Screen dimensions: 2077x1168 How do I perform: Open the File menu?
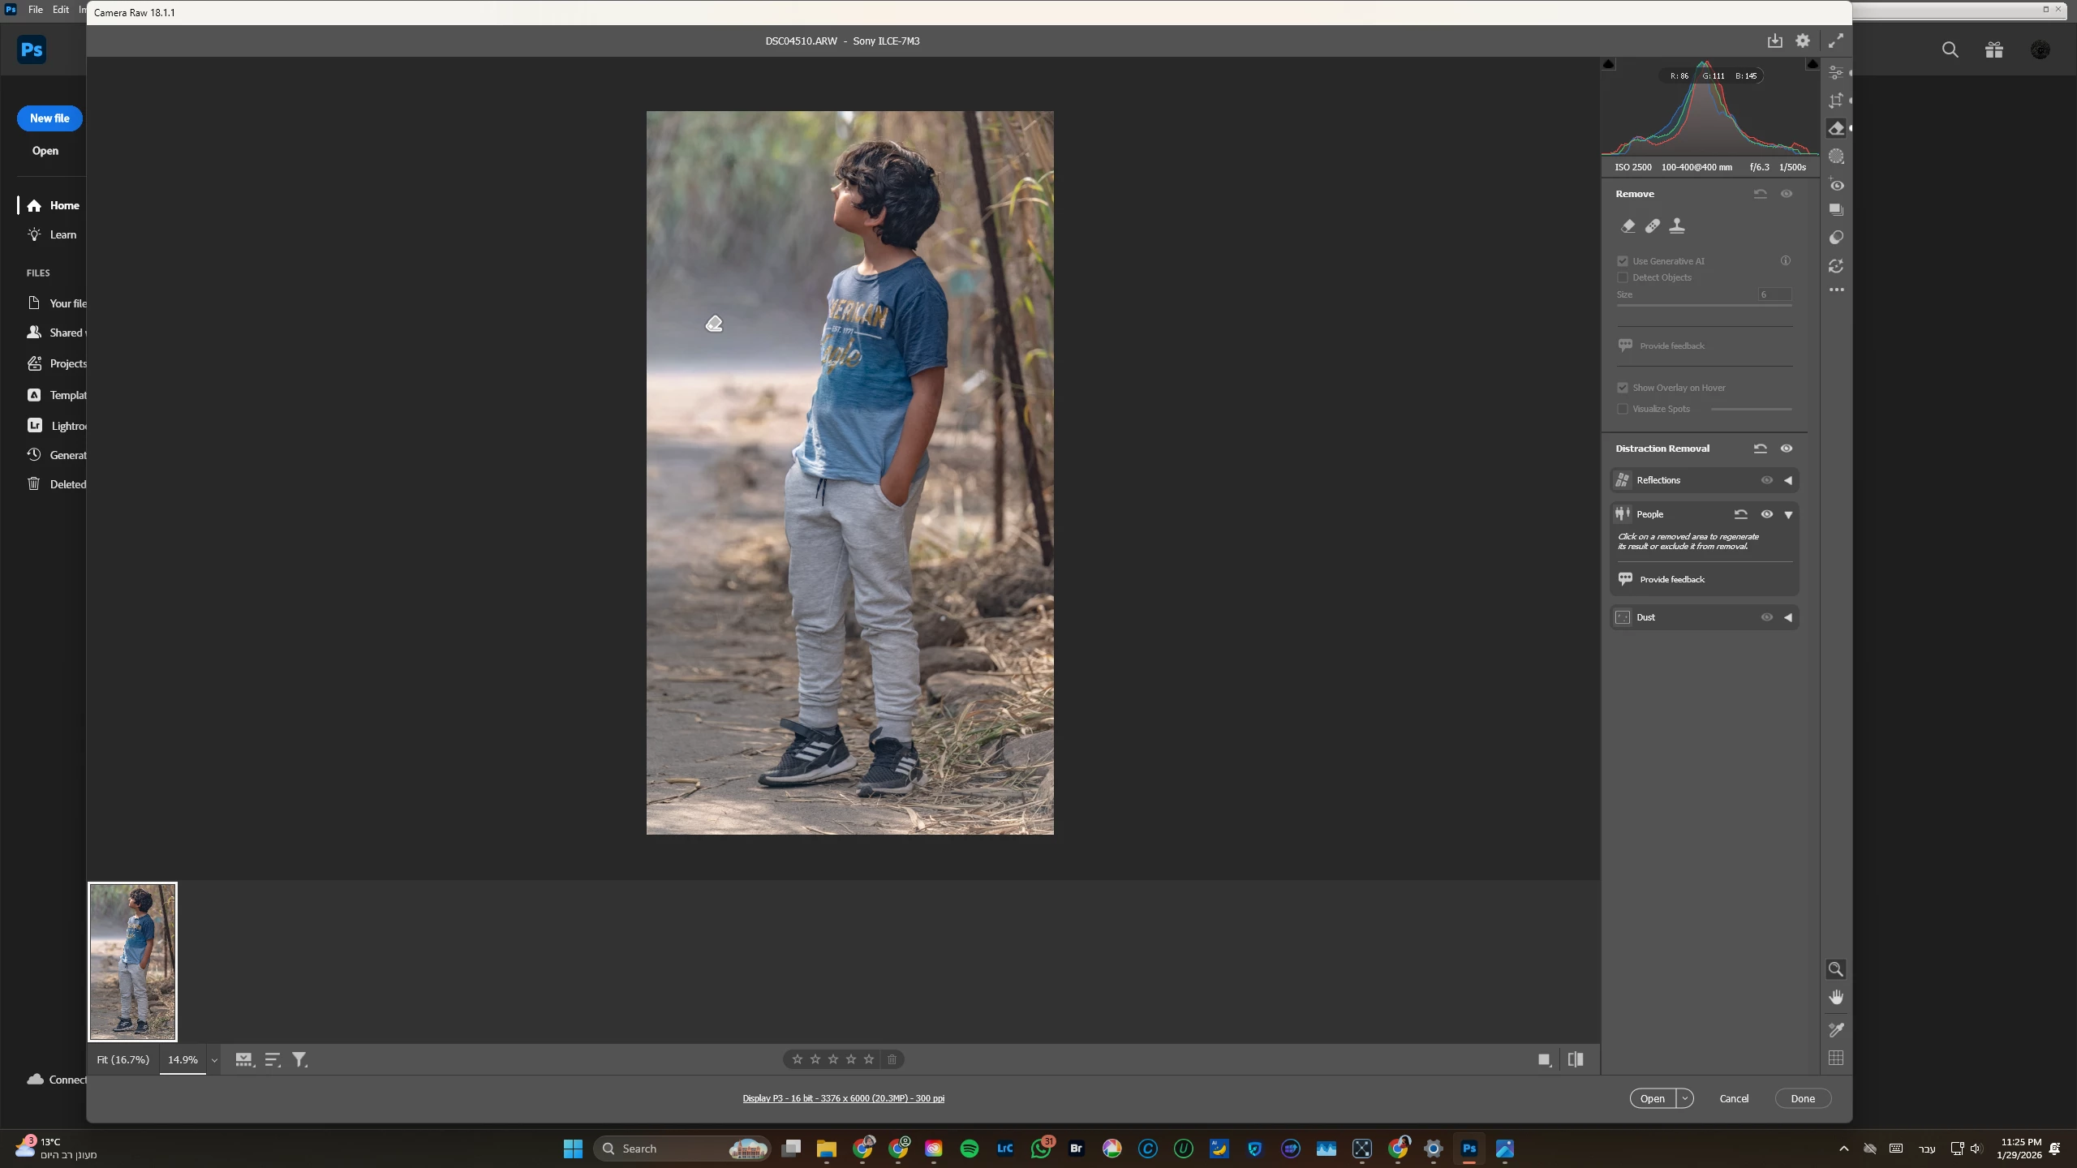tap(36, 10)
